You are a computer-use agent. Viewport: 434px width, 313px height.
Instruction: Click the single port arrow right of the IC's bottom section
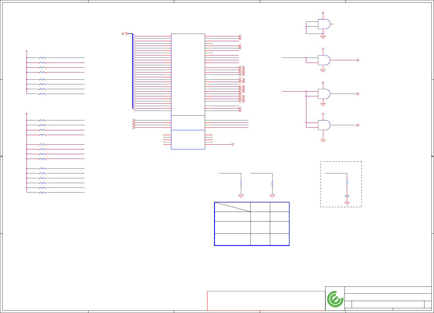(x=233, y=144)
